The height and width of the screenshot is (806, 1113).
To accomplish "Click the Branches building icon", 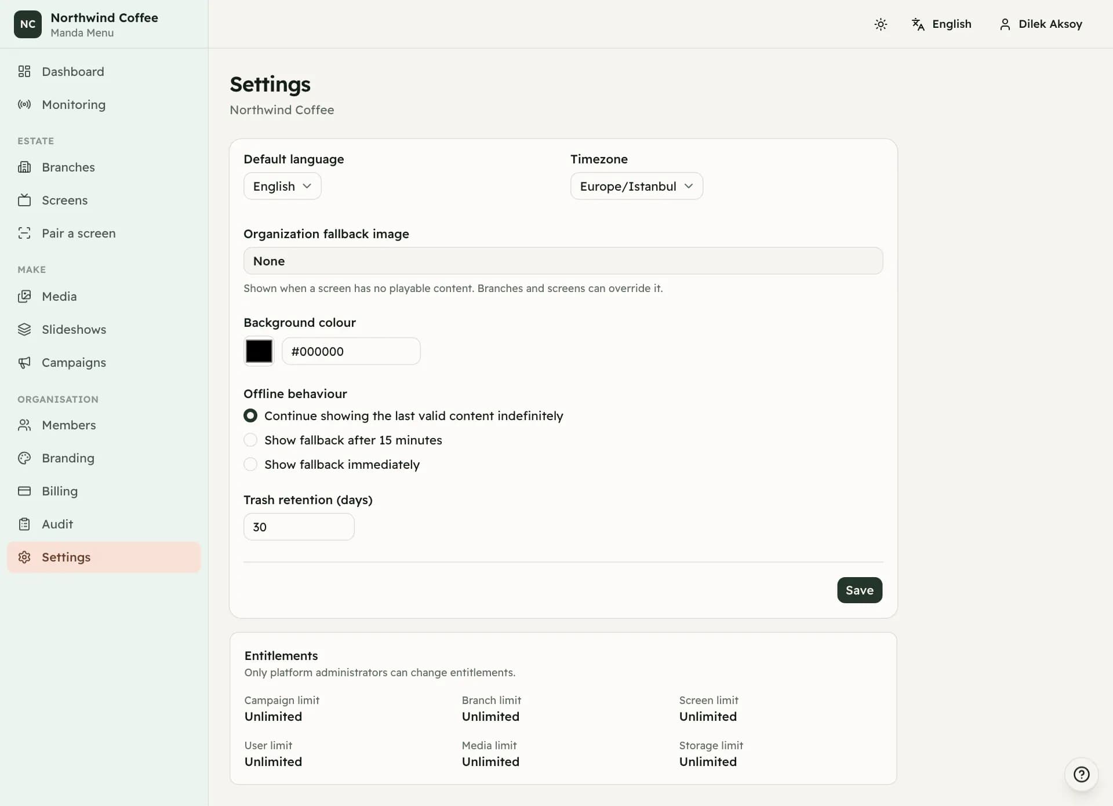I will pos(24,167).
